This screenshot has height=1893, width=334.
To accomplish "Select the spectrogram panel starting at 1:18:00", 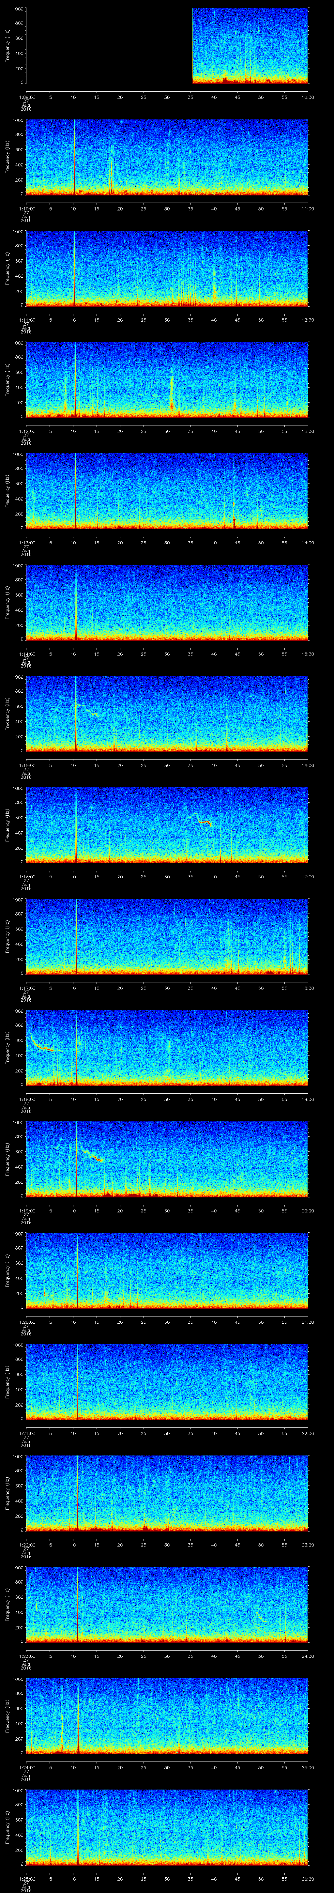I will pos(167,1048).
